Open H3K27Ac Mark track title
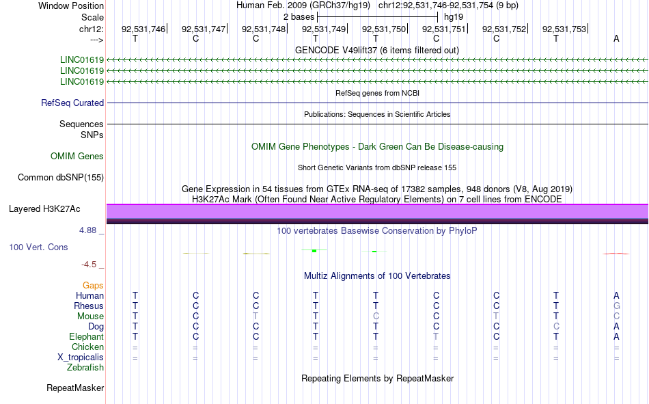649x404 pixels. pos(377,200)
